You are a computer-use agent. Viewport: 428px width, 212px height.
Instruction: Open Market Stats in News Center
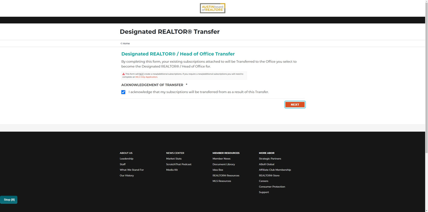coord(174,159)
